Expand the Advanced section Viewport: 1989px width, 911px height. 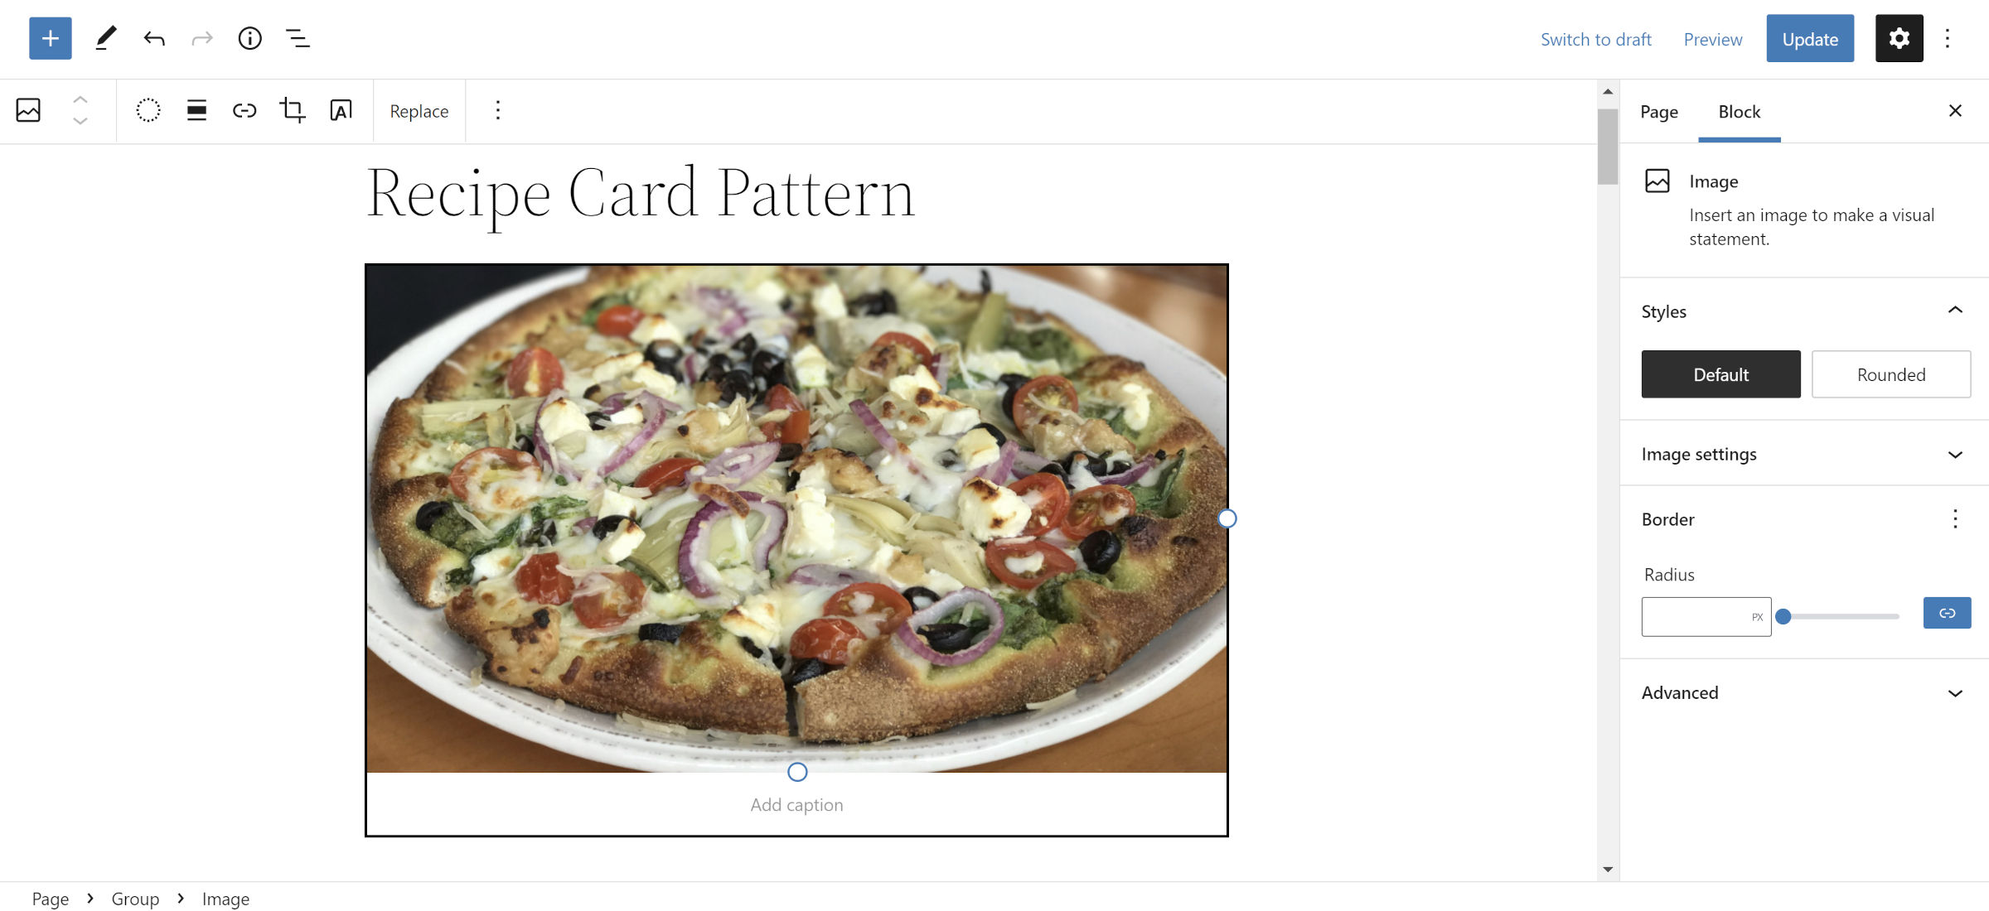(x=1803, y=692)
